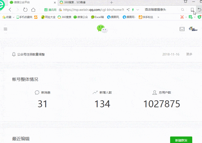The height and width of the screenshot is (143, 202).
Task: Open the 更多 notifications link
Action: (189, 54)
